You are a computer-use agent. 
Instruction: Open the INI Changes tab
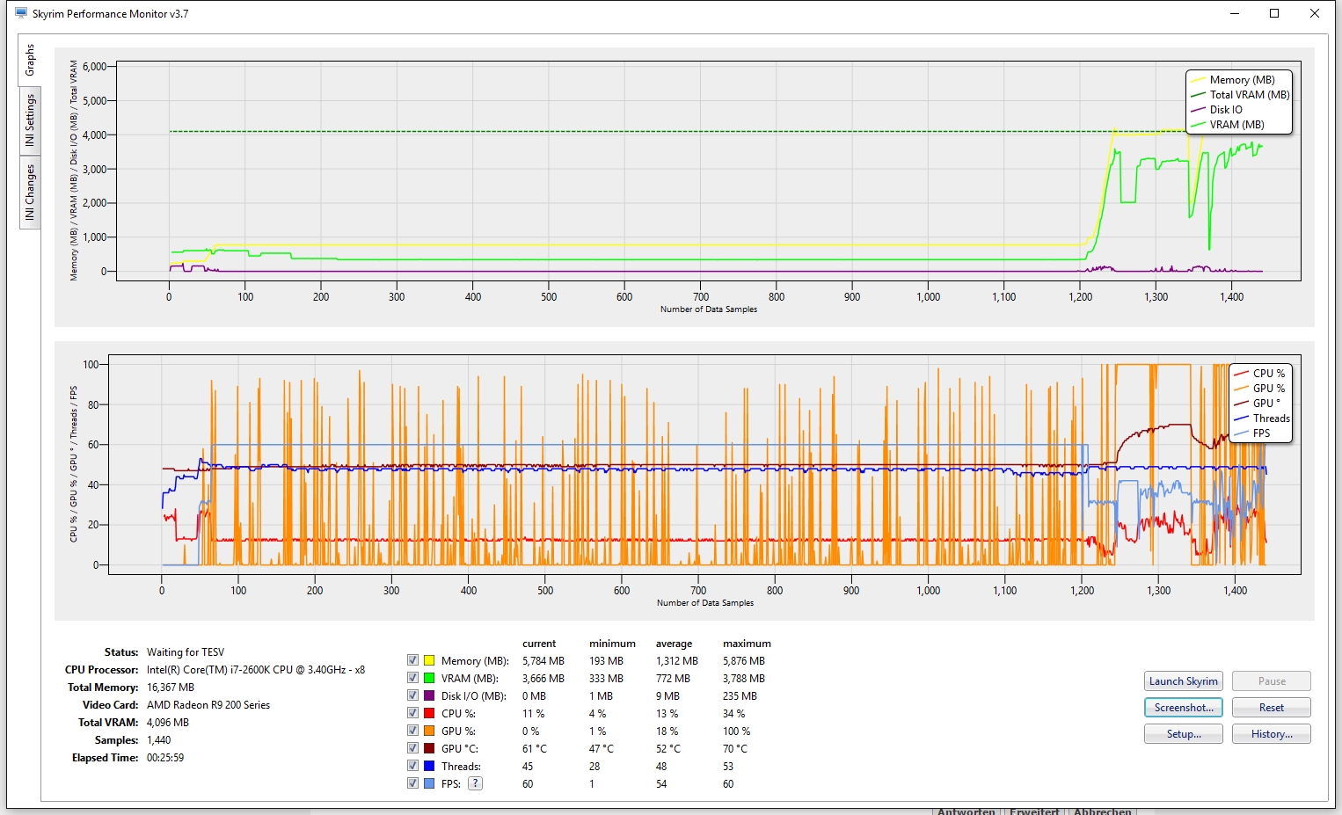tap(30, 193)
